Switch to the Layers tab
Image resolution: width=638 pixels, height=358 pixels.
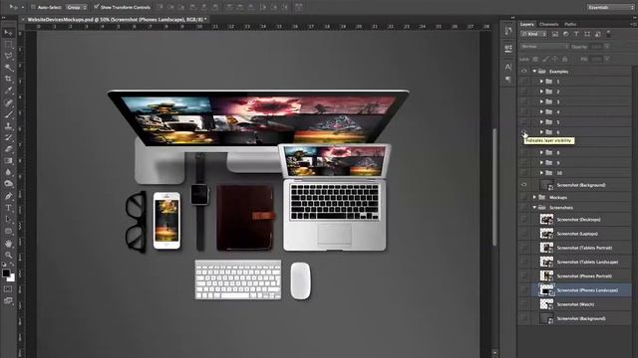click(527, 24)
